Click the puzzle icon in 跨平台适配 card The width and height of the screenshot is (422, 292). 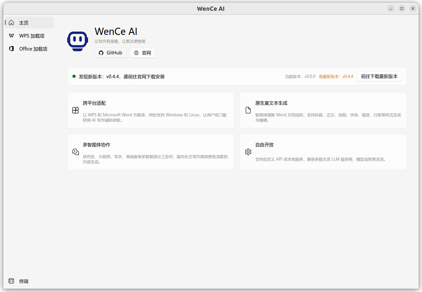(75, 110)
